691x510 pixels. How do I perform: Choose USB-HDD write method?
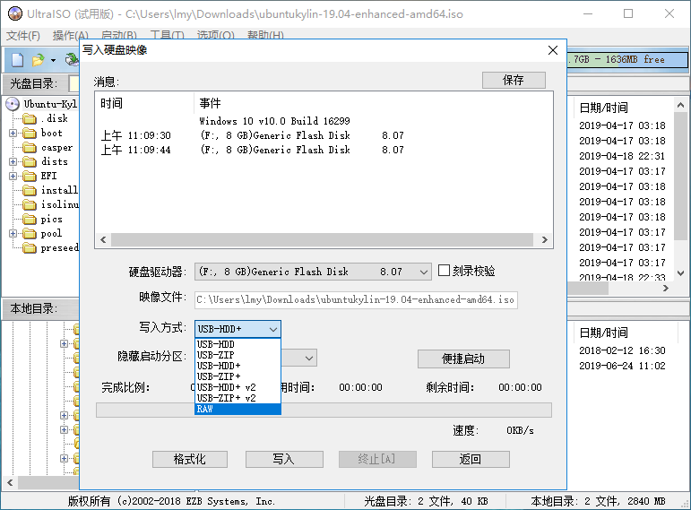click(x=238, y=344)
